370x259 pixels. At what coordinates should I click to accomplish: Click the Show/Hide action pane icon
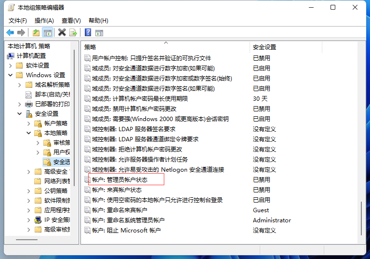tap(99, 32)
